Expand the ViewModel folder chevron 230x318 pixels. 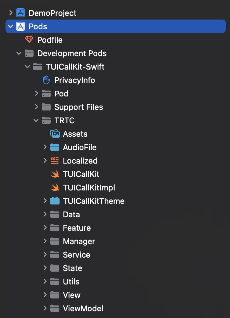(45, 309)
